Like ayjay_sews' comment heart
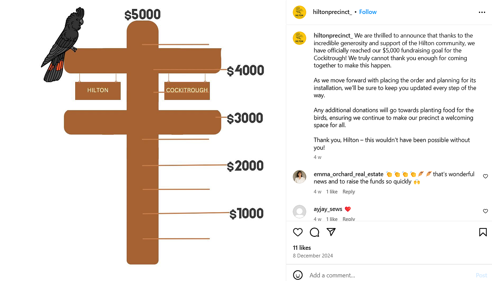Viewport: 492px width, 281px height. pyautogui.click(x=485, y=211)
